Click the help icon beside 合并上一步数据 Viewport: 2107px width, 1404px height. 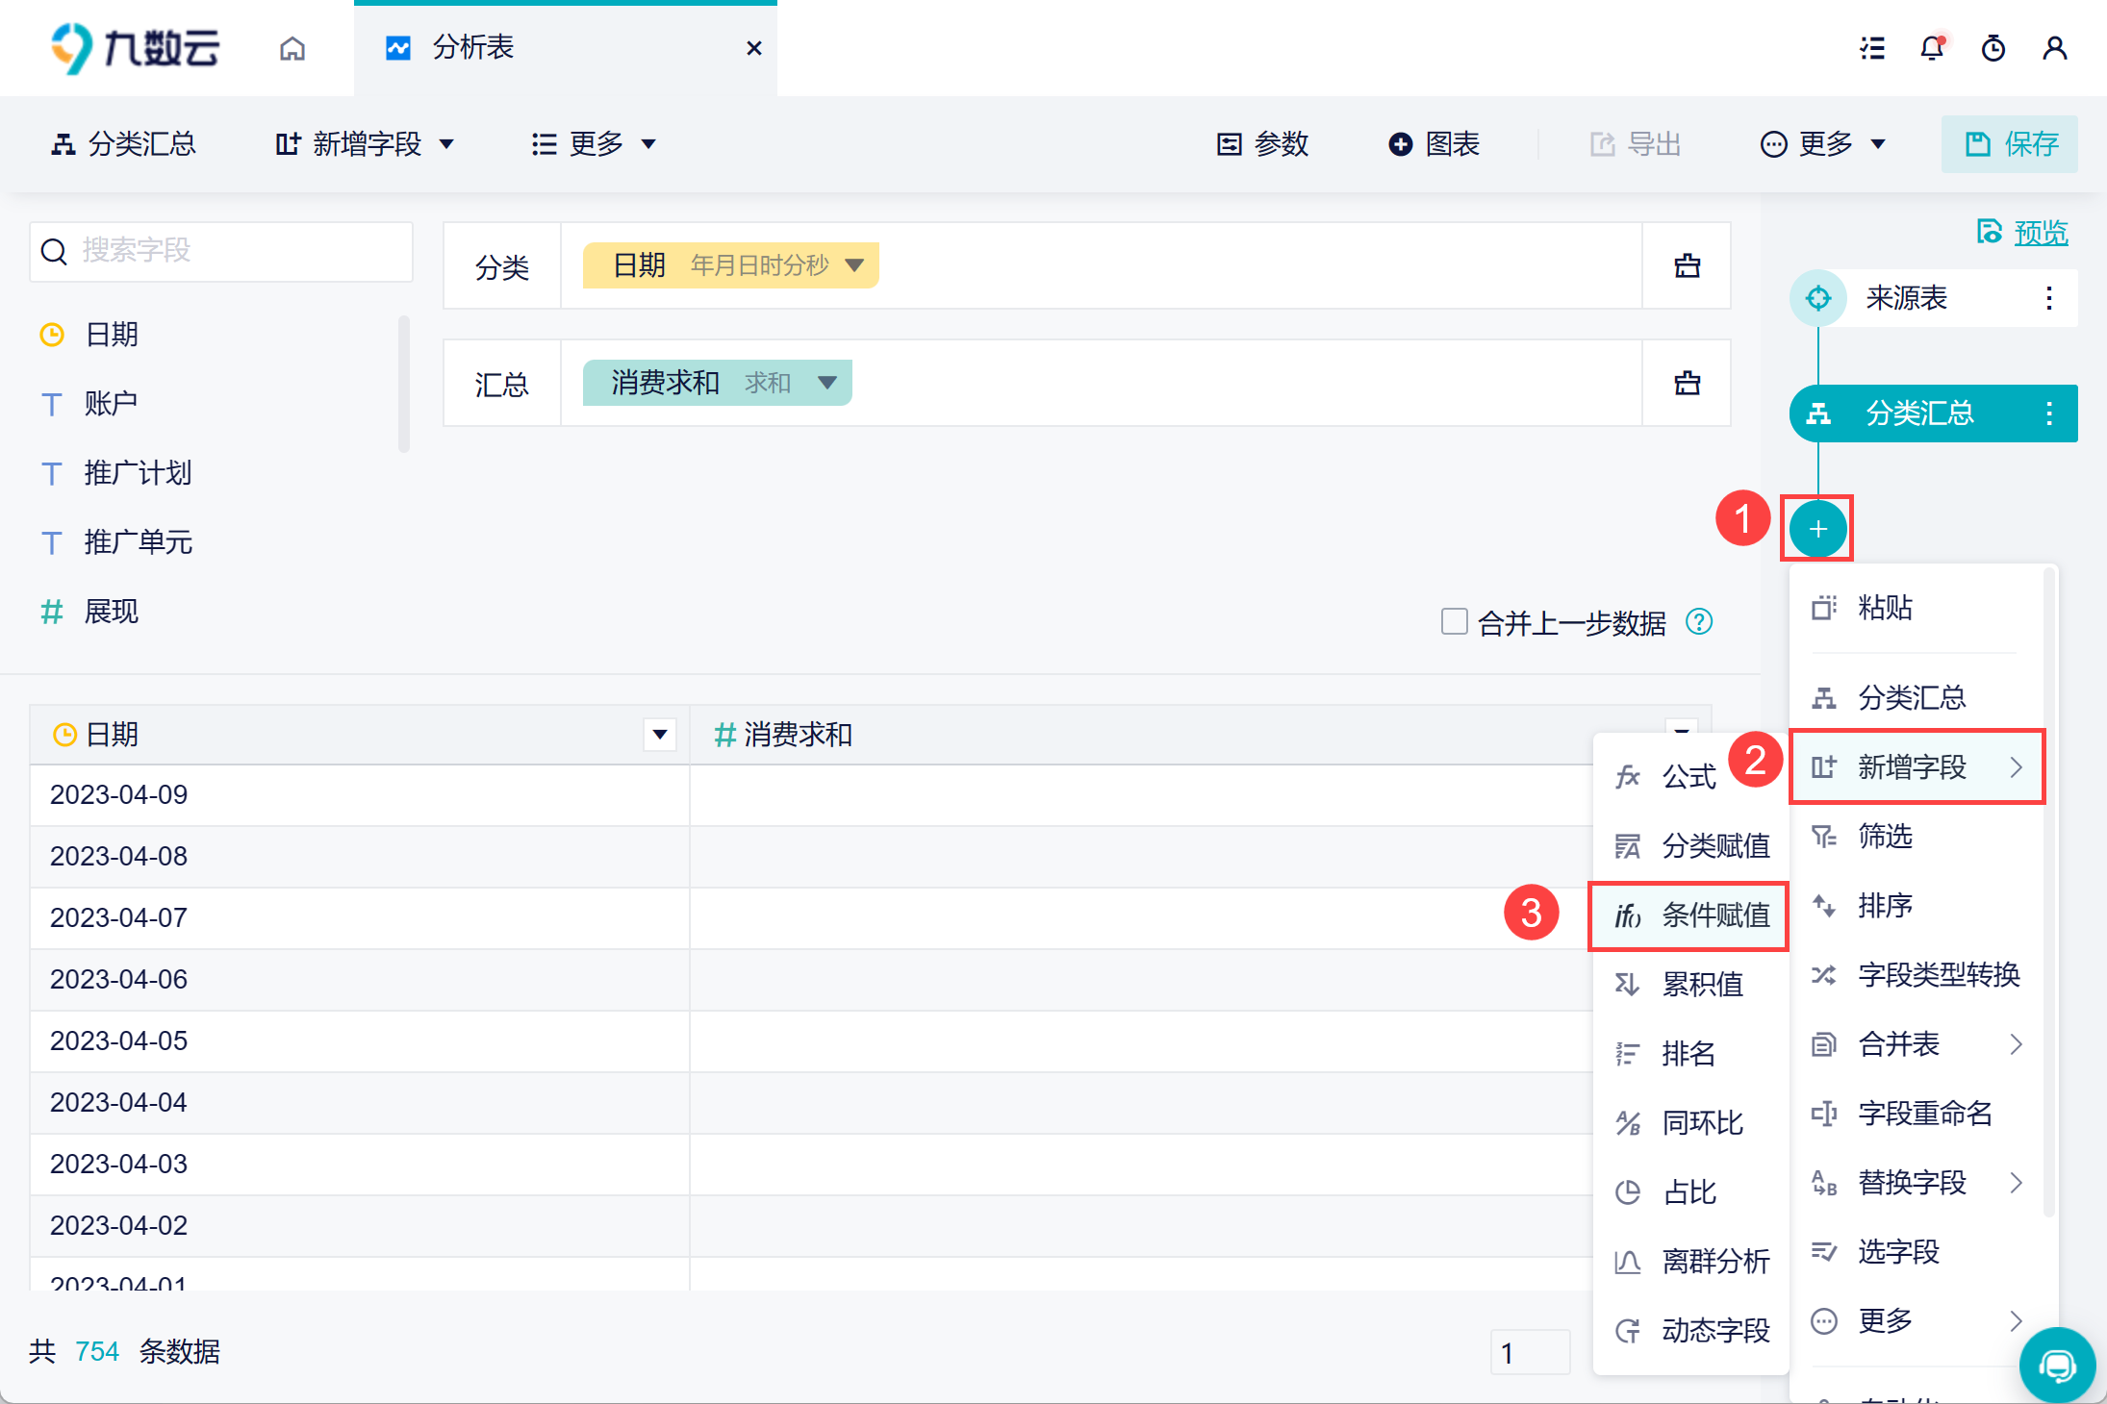[1699, 622]
